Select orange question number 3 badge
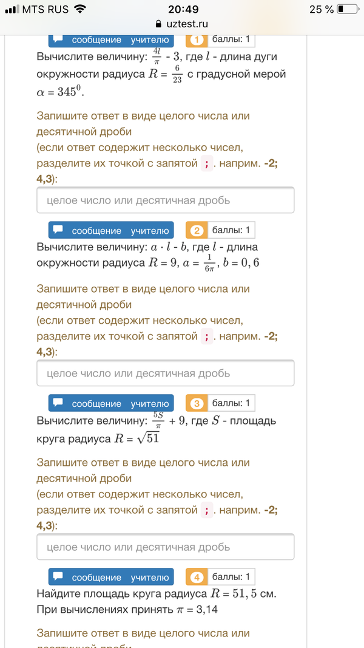364x648 pixels. click(196, 403)
